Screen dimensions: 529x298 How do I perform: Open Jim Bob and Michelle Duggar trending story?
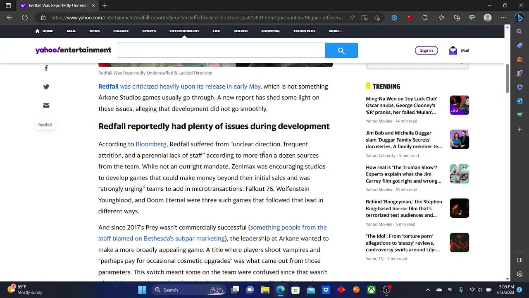(403, 140)
